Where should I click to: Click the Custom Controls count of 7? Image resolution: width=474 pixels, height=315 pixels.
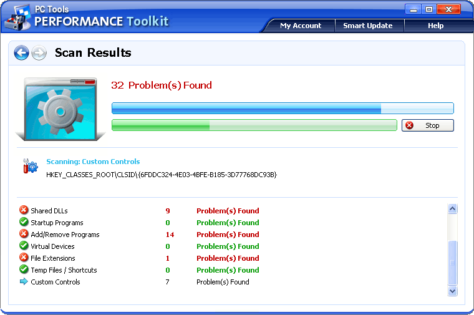click(168, 282)
